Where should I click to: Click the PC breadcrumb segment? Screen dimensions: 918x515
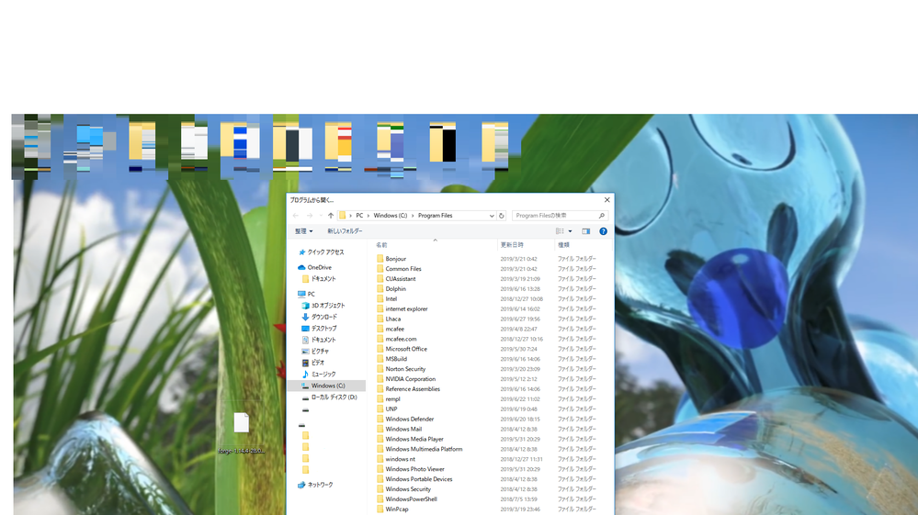tap(359, 216)
